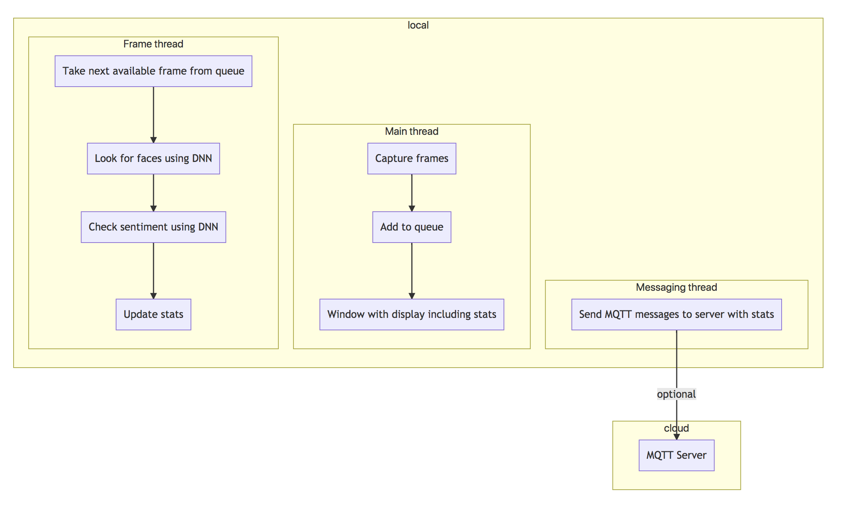
Task: Click arrowhead entering 'Add to queue' node
Action: pyautogui.click(x=412, y=209)
